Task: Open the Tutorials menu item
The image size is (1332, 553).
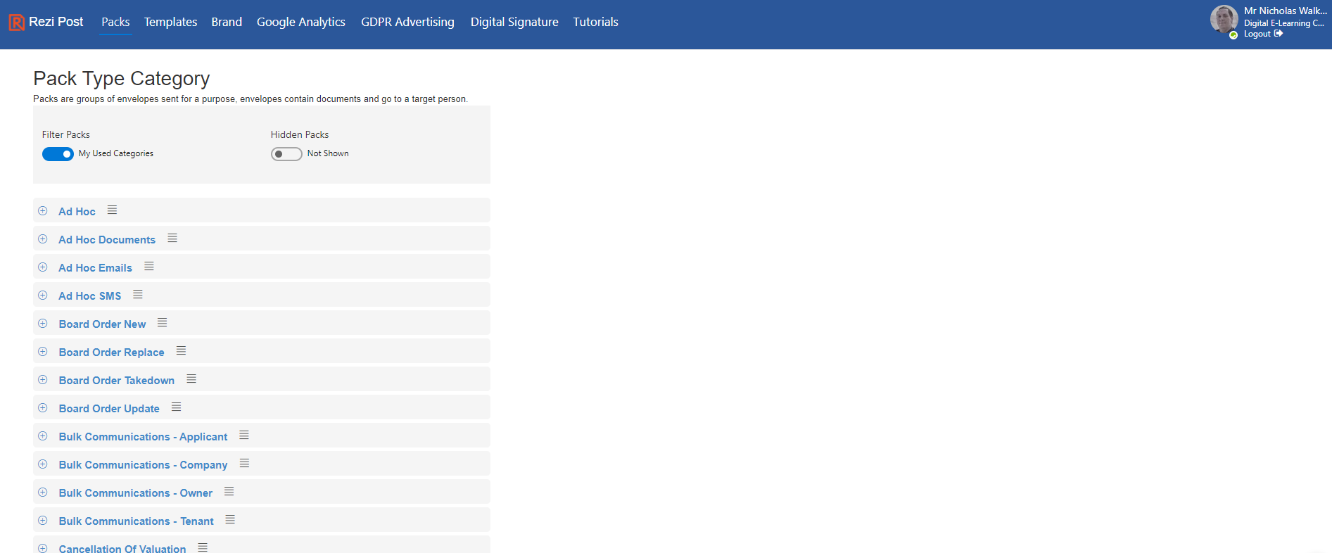Action: 595,22
